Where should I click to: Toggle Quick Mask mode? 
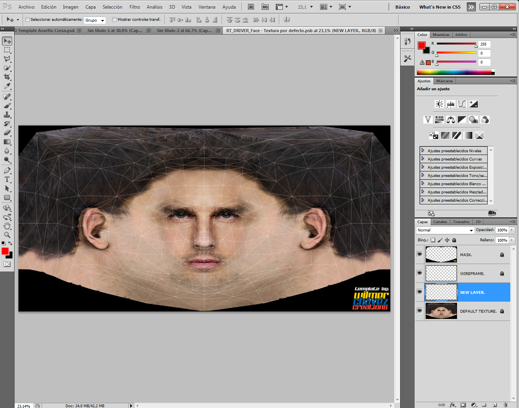coord(7,264)
